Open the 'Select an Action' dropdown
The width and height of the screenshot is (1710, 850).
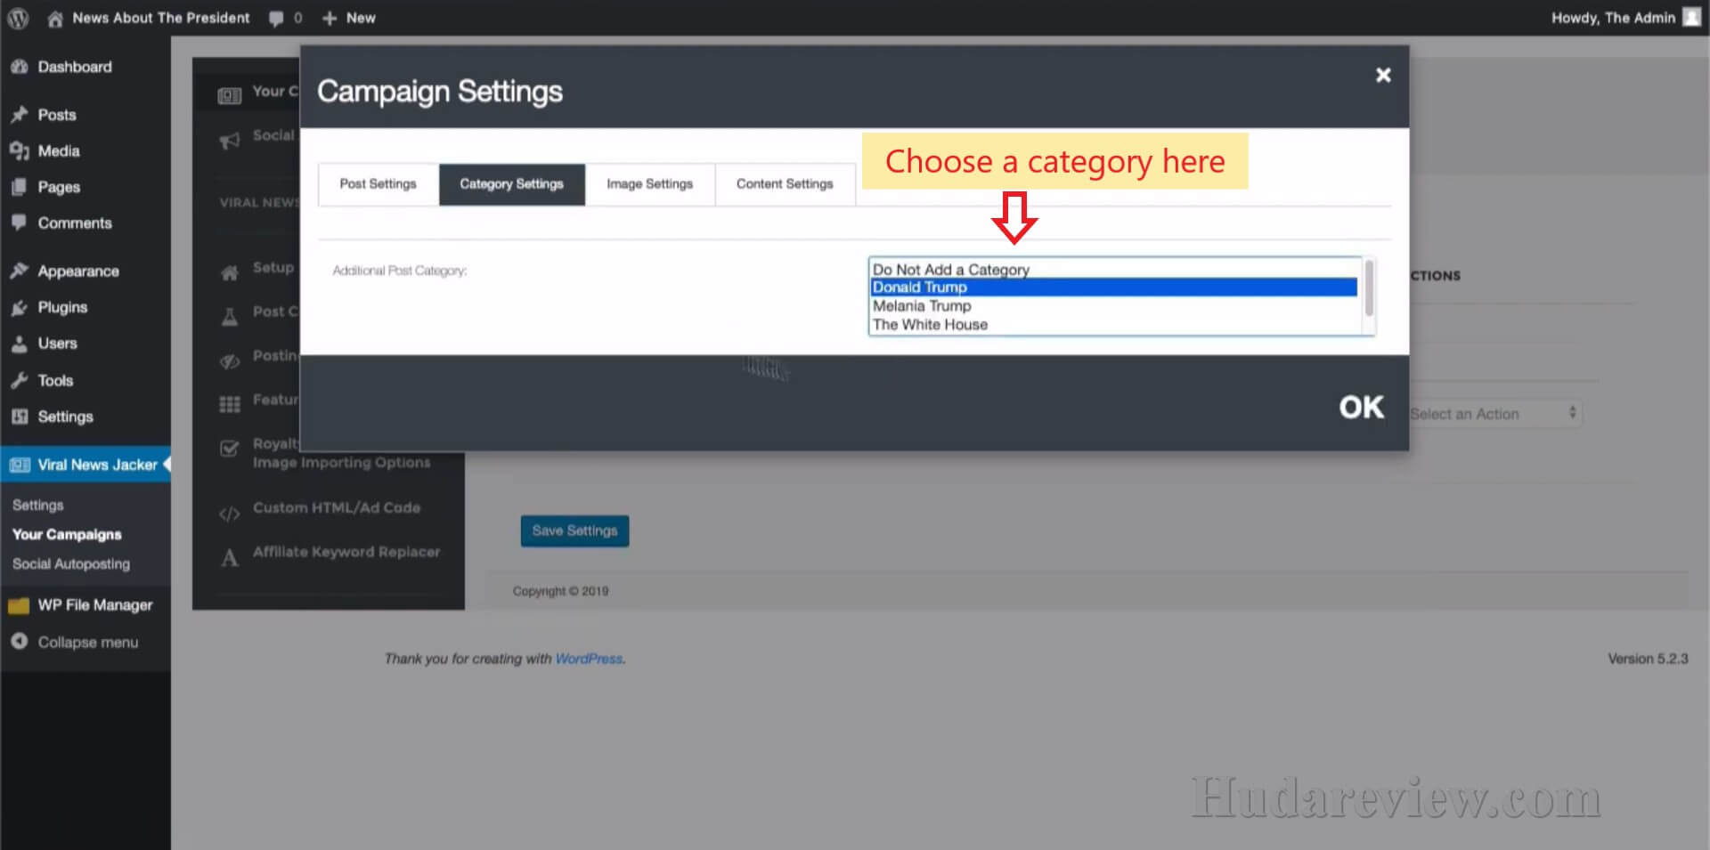coord(1494,413)
